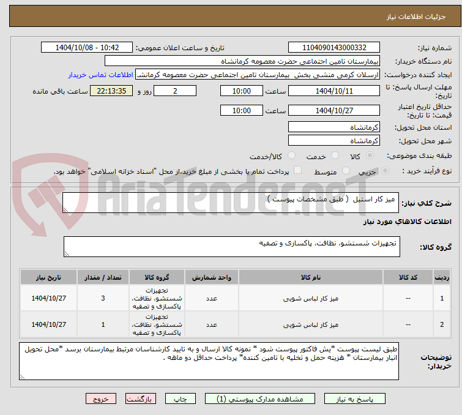Click the buyer organization name field
Viewport: 462px width, 415px height.
click(242, 61)
